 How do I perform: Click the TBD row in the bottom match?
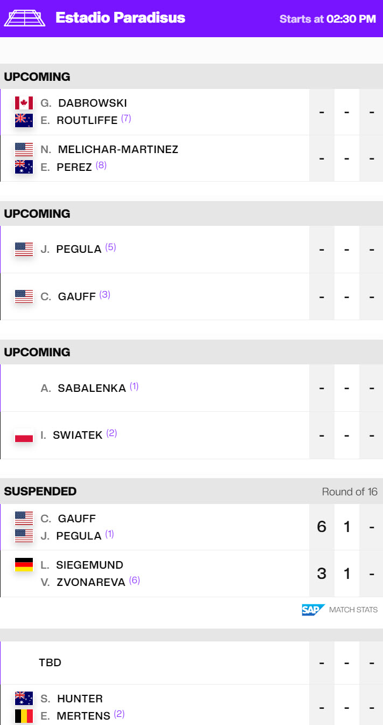(50, 662)
